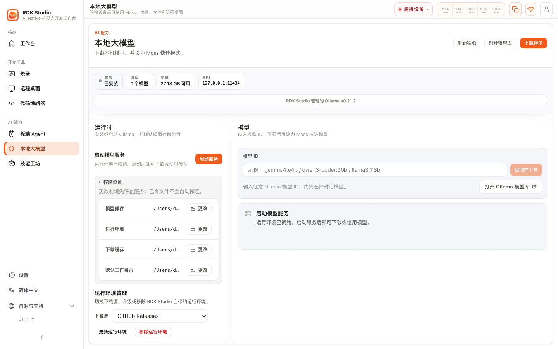558x349 pixels.
Task: Focus the 模型 ID input field
Action: click(375, 170)
